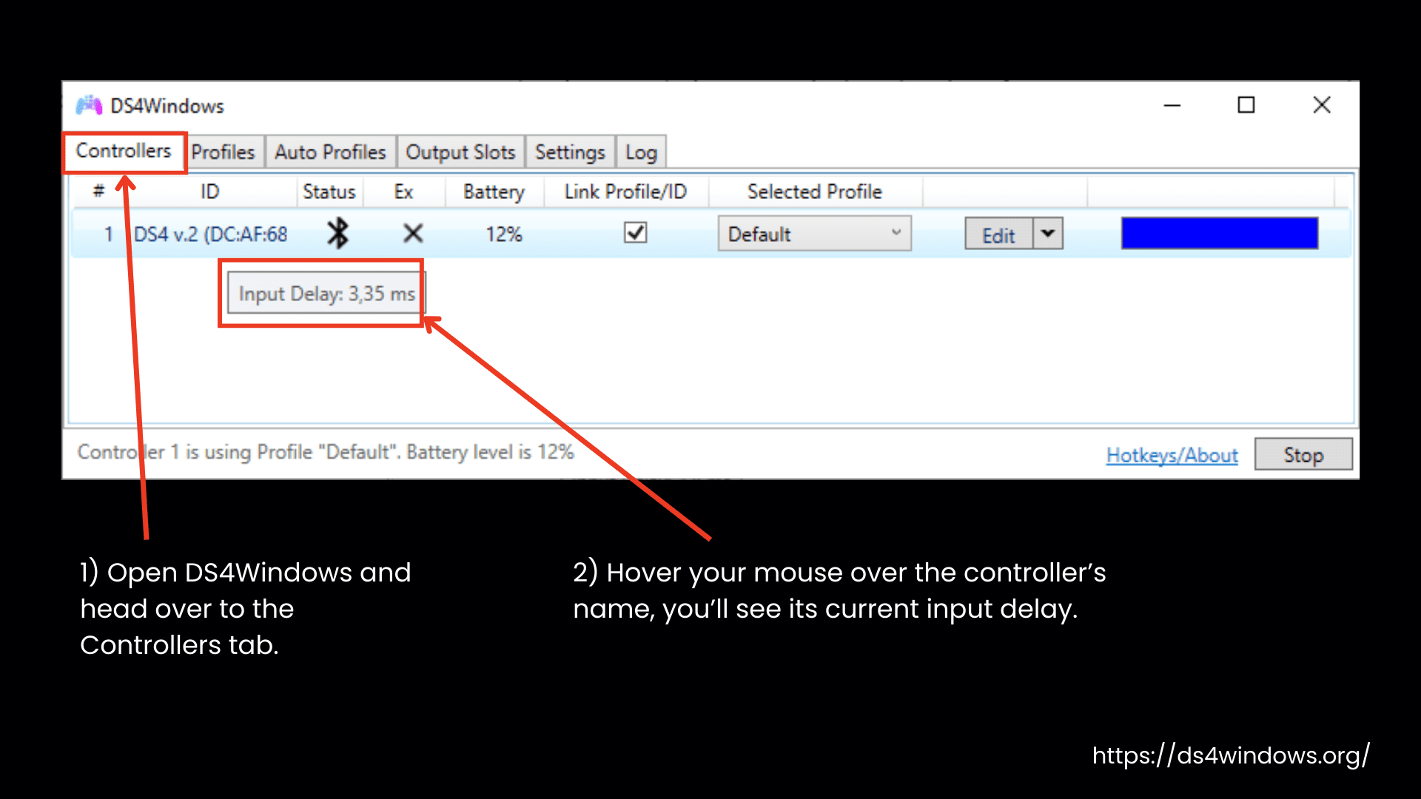
Task: Switch to the Controllers tab
Action: [x=124, y=152]
